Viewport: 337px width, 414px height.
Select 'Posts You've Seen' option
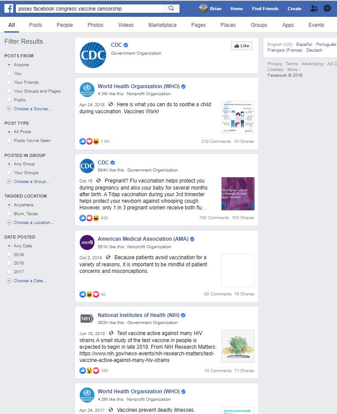coord(9,141)
